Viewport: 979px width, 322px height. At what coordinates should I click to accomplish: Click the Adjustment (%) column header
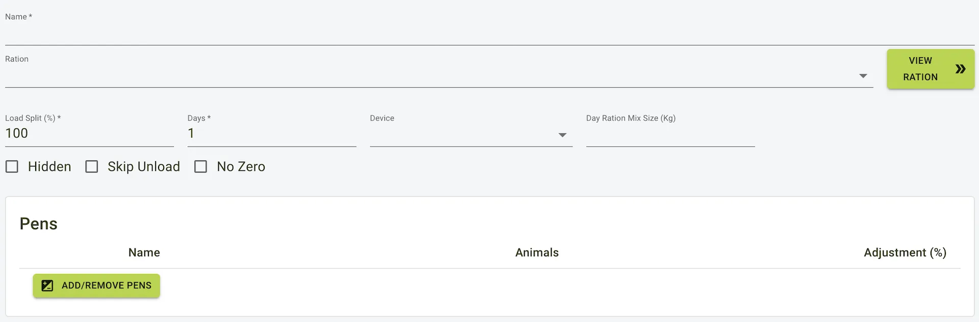pos(905,252)
